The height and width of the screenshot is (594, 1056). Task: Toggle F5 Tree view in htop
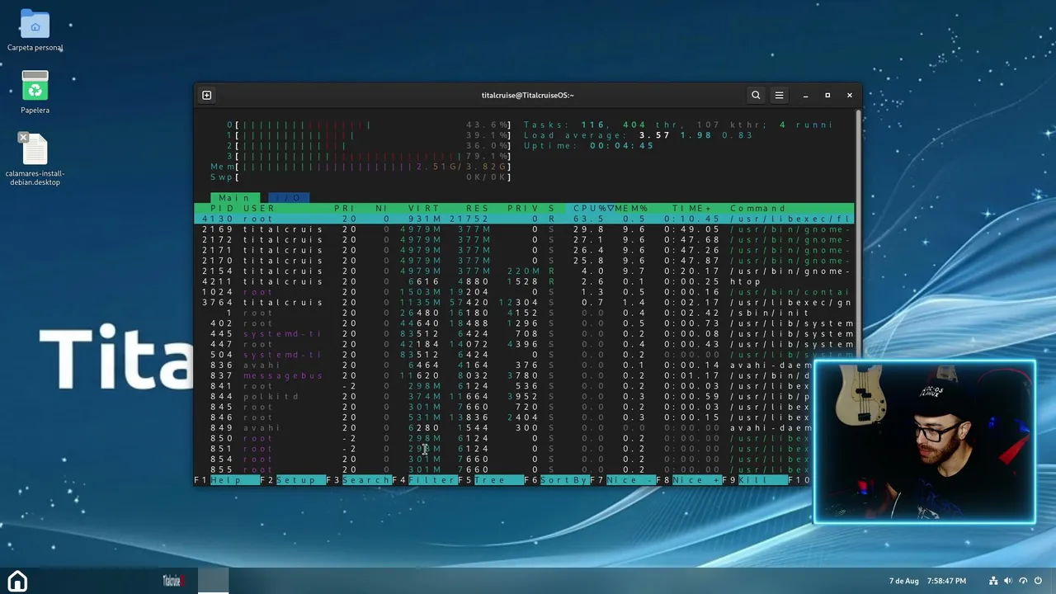pos(491,480)
